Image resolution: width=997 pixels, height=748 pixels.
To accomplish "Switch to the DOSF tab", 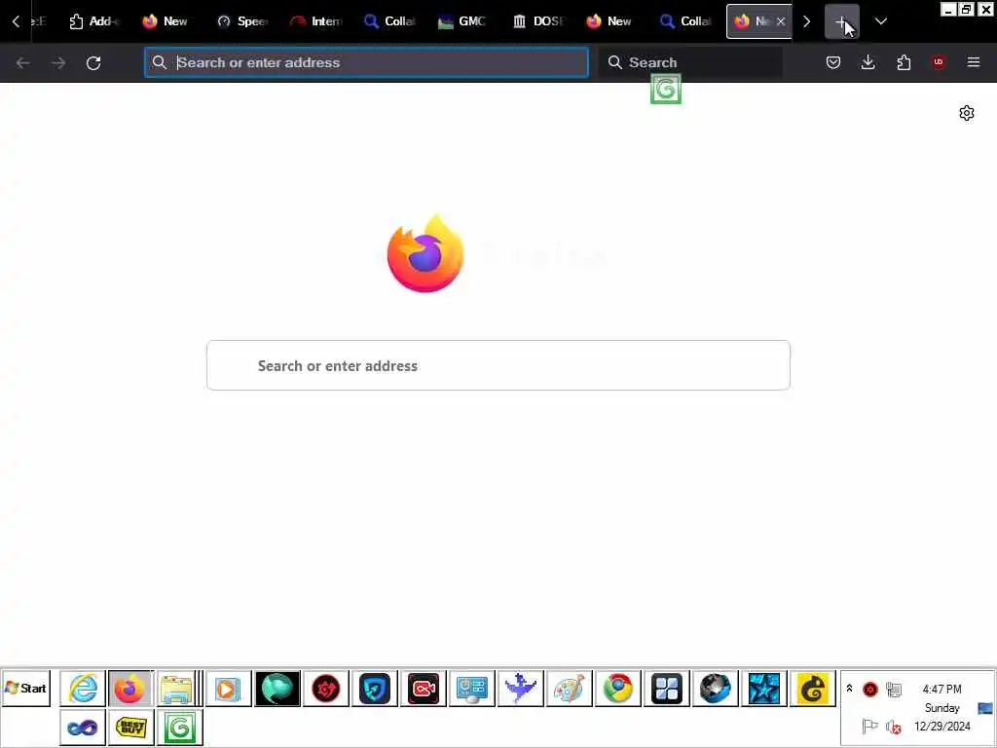I will (537, 21).
